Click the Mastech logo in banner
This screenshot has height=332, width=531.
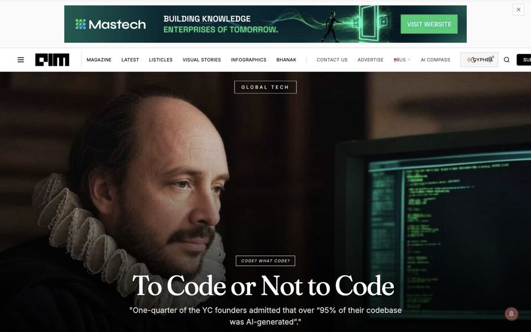(x=111, y=24)
